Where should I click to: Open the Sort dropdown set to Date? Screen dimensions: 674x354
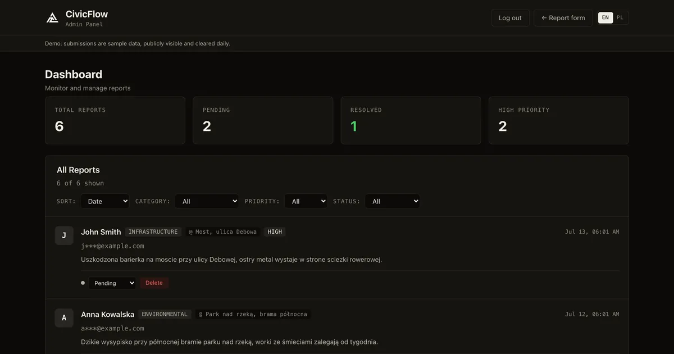pos(105,201)
